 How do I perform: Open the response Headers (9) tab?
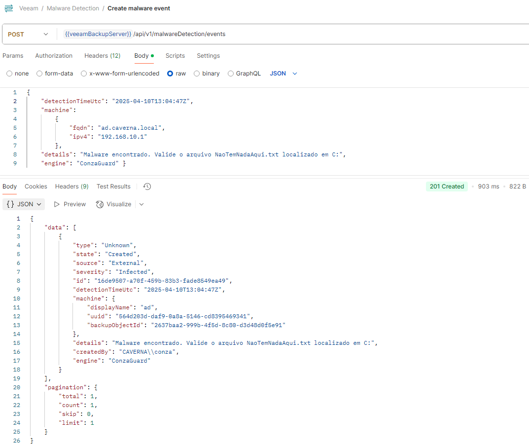click(x=72, y=186)
